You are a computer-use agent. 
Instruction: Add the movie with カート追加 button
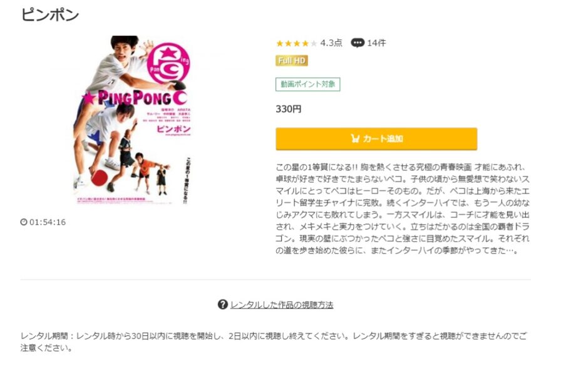[376, 139]
